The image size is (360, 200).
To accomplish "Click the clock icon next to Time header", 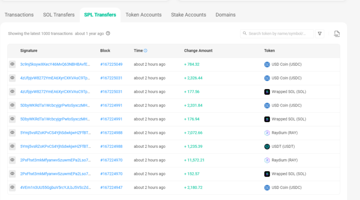I will 145,51.
